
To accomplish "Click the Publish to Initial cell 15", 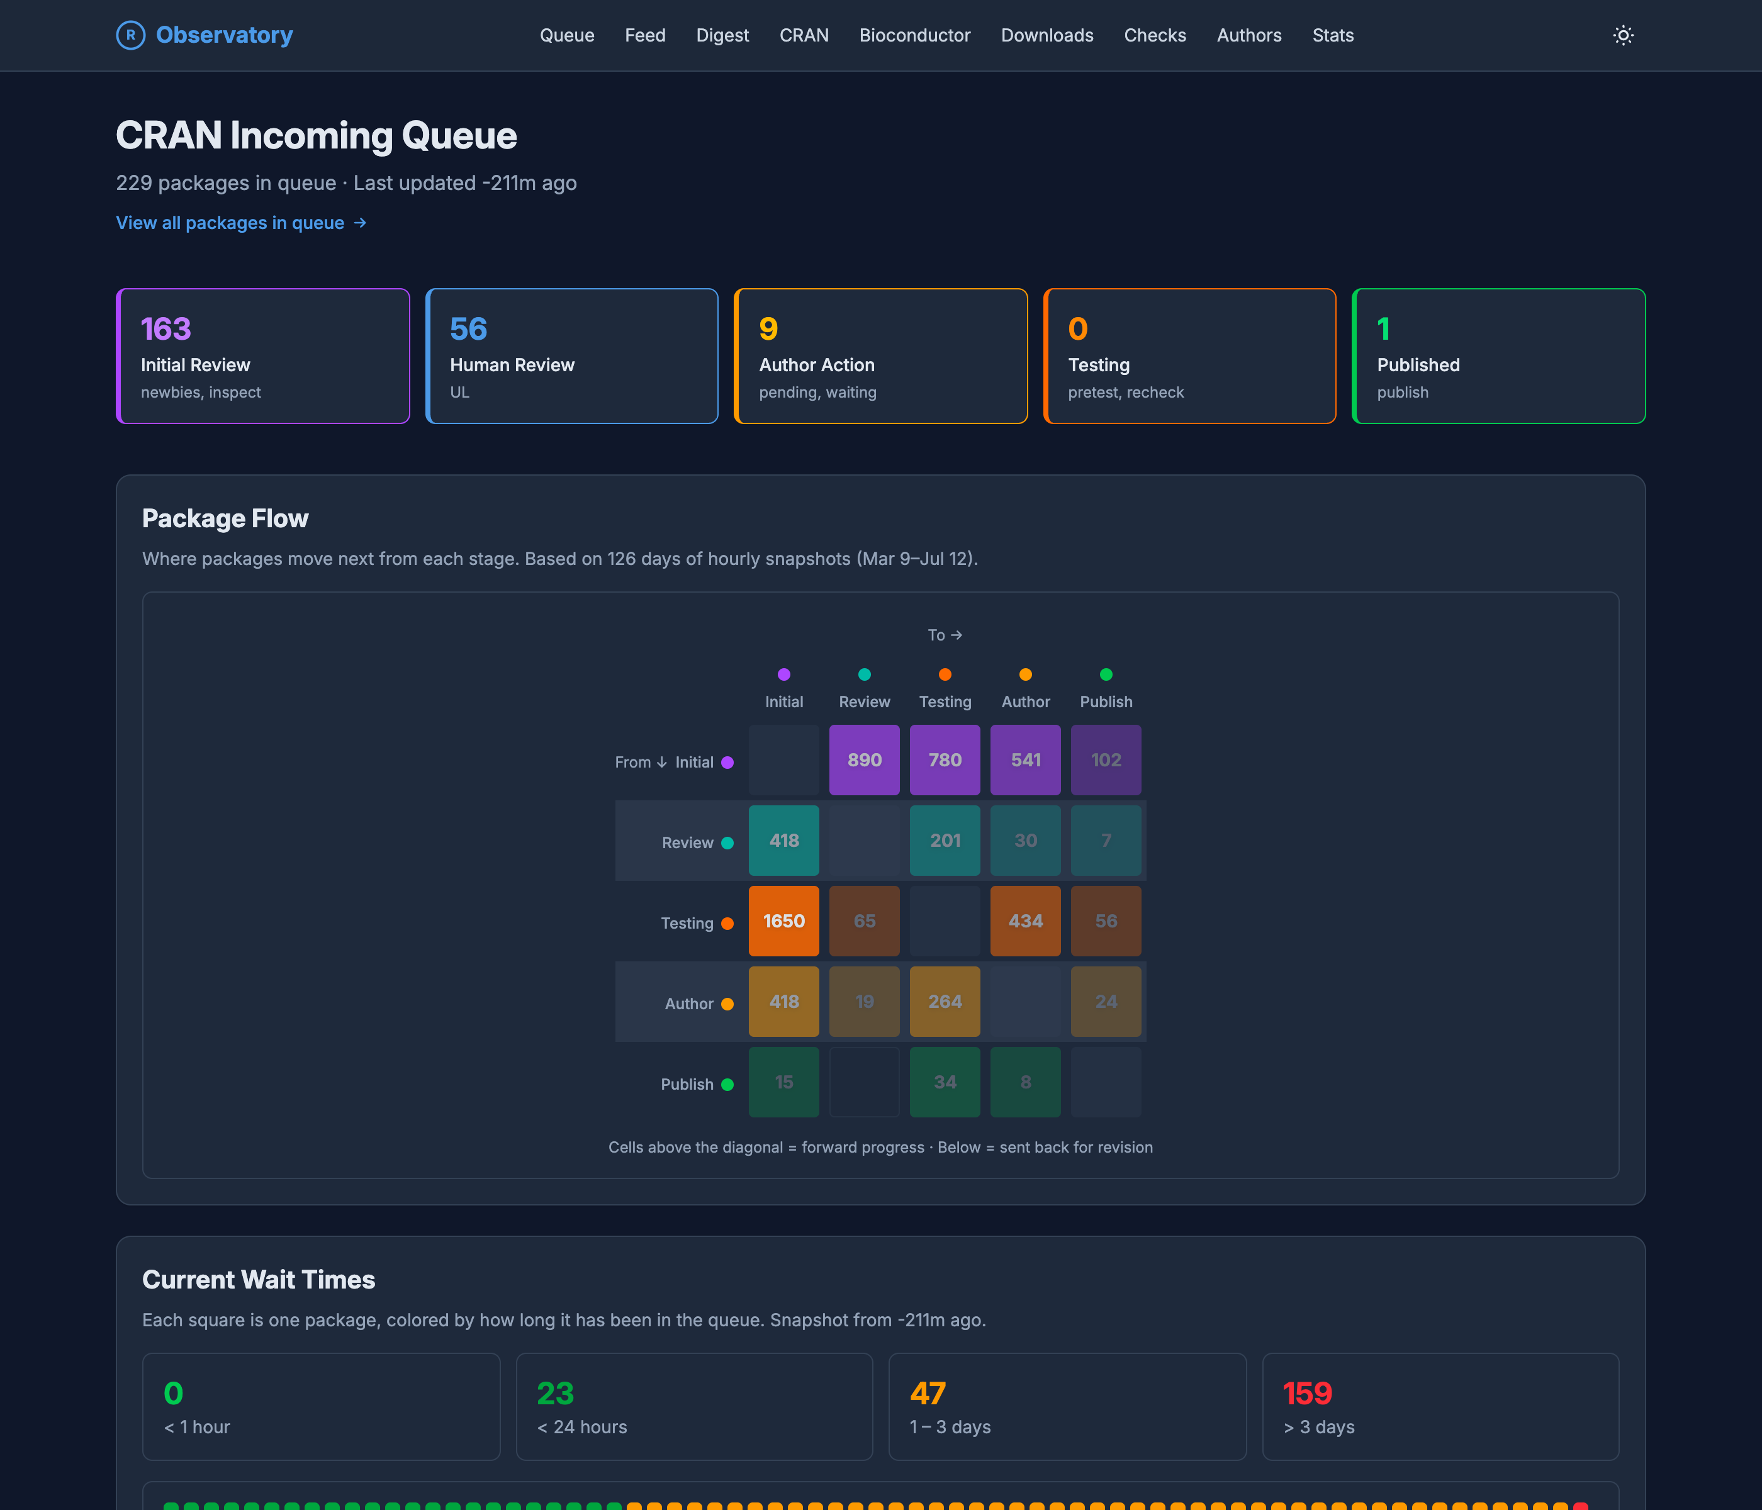I will point(784,1082).
